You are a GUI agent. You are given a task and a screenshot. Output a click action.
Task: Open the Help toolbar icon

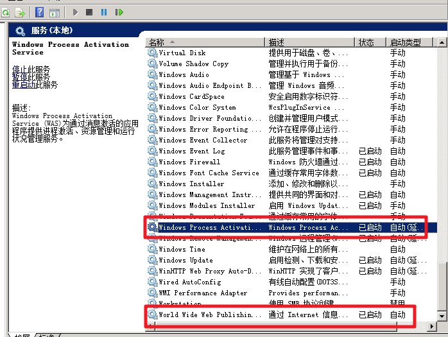39,12
